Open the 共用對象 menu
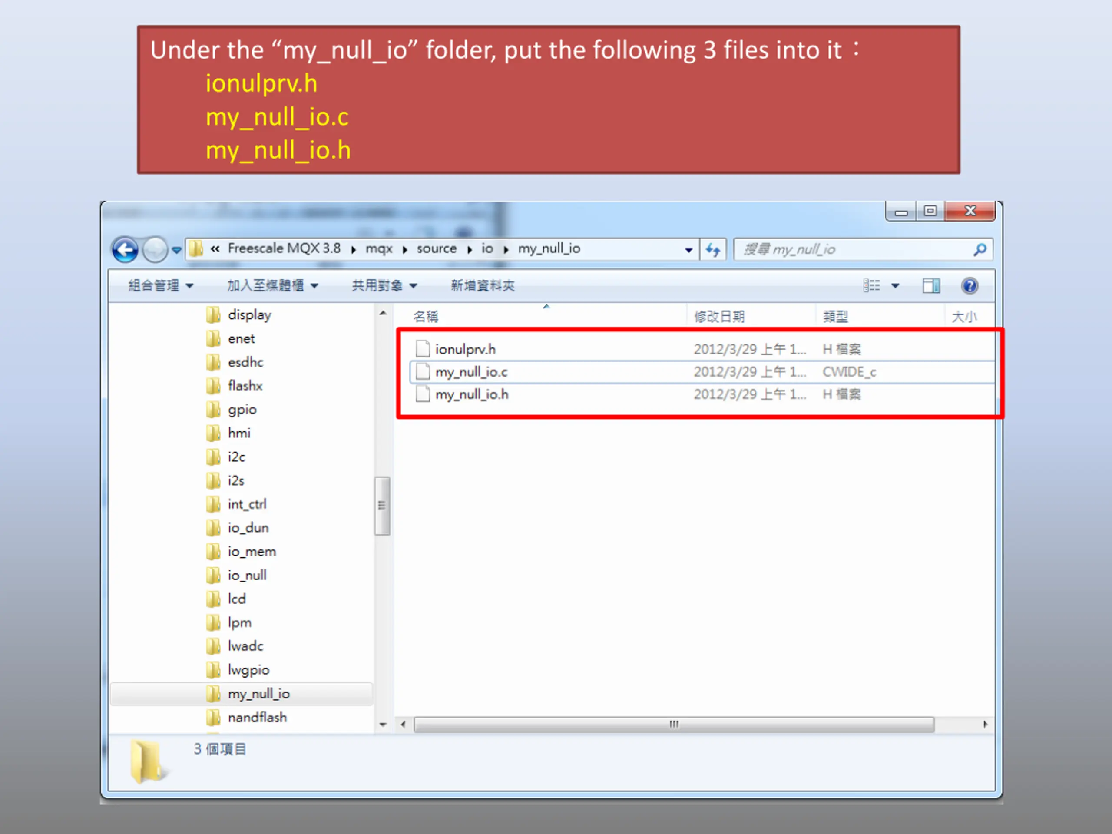 384,286
